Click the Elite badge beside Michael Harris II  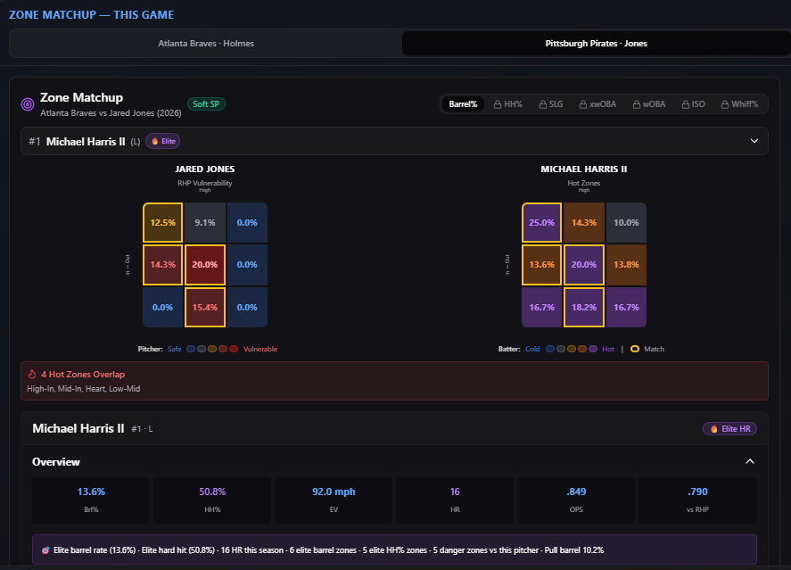tap(163, 141)
